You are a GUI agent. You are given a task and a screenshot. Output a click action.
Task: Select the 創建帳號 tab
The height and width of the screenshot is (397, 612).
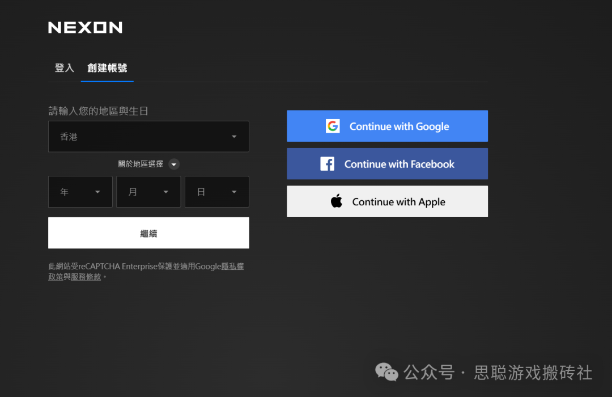tap(107, 68)
